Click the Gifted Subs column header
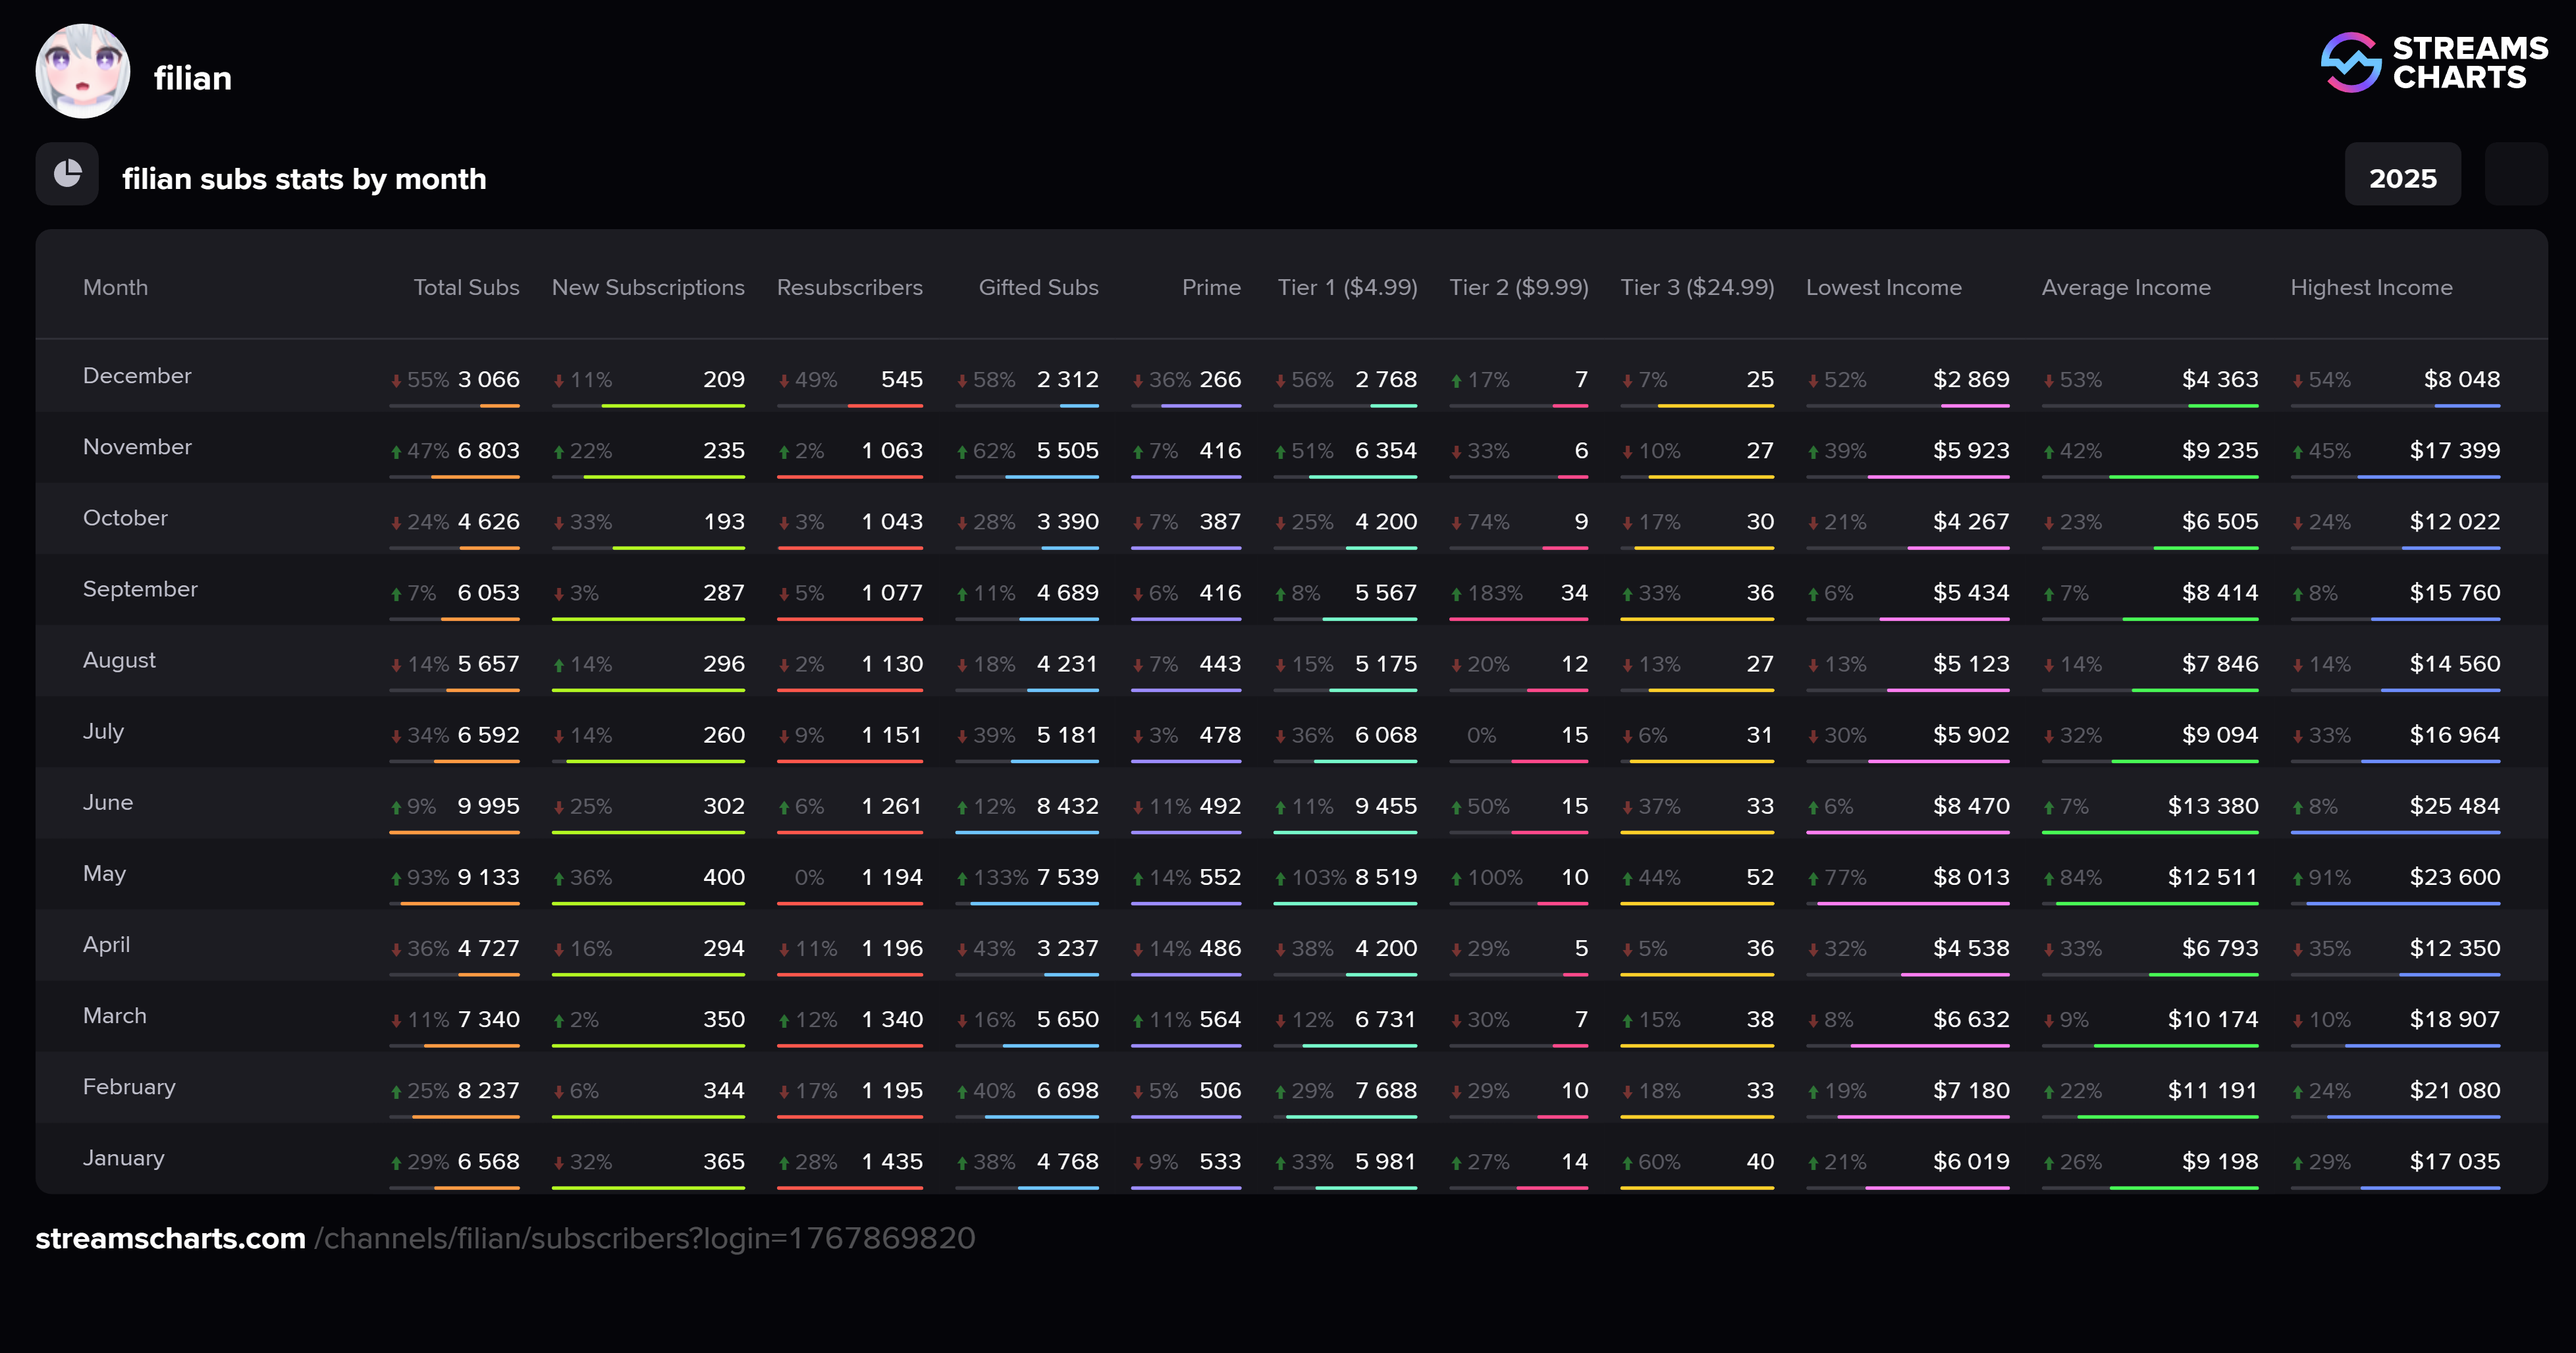This screenshot has height=1353, width=2576. coord(1038,288)
